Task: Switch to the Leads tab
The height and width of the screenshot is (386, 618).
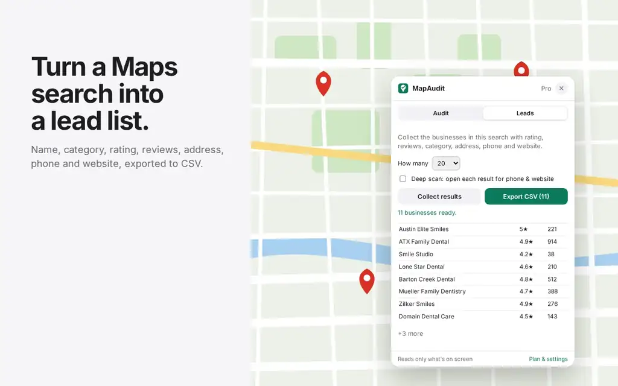Action: 525,113
